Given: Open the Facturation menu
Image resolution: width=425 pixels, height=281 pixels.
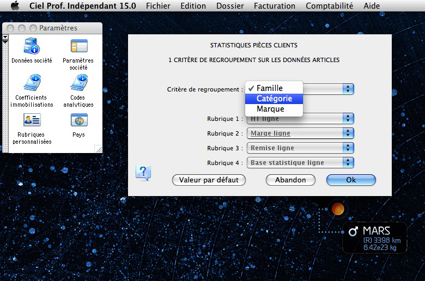Looking at the screenshot, I should point(274,5).
